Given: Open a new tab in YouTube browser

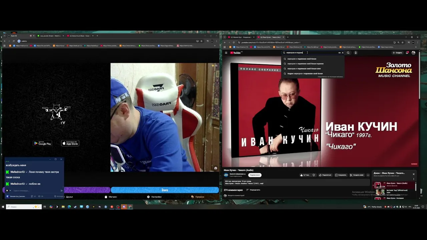Looking at the screenshot, I should coord(289,37).
